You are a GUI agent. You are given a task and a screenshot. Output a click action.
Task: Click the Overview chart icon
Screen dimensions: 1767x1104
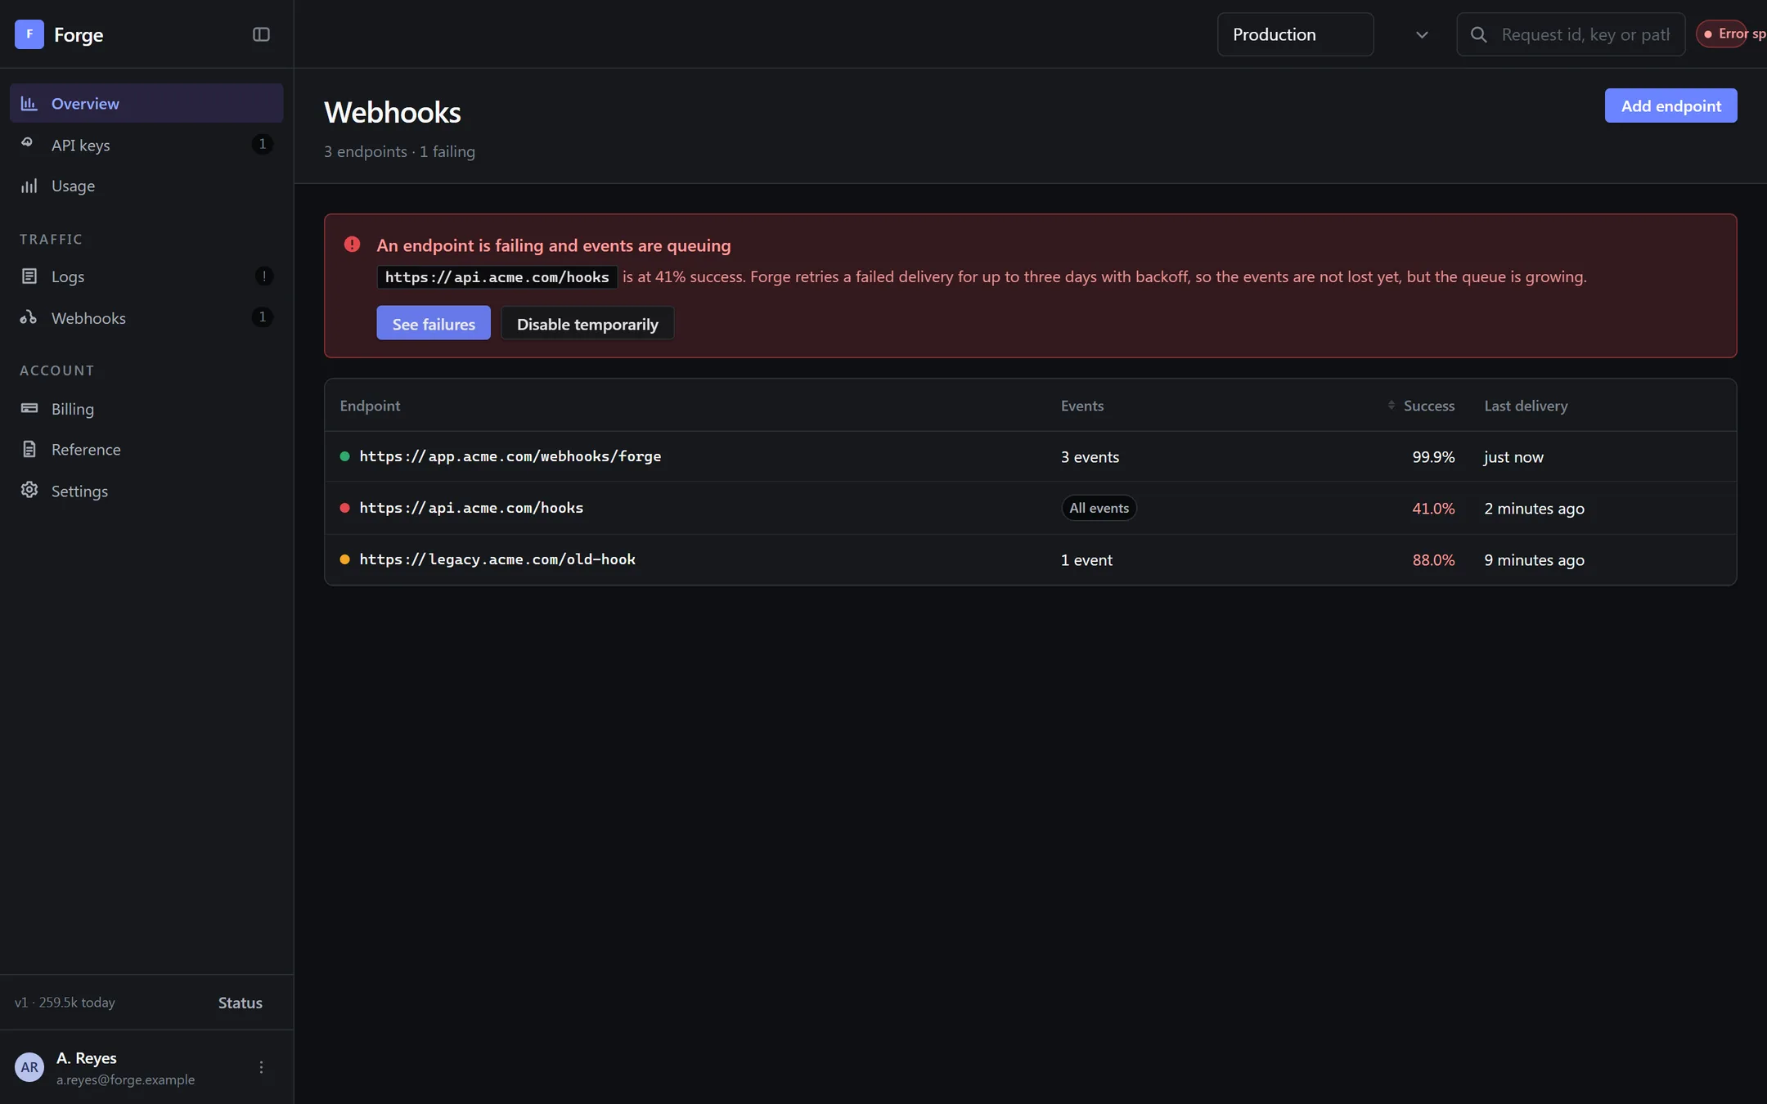29,103
